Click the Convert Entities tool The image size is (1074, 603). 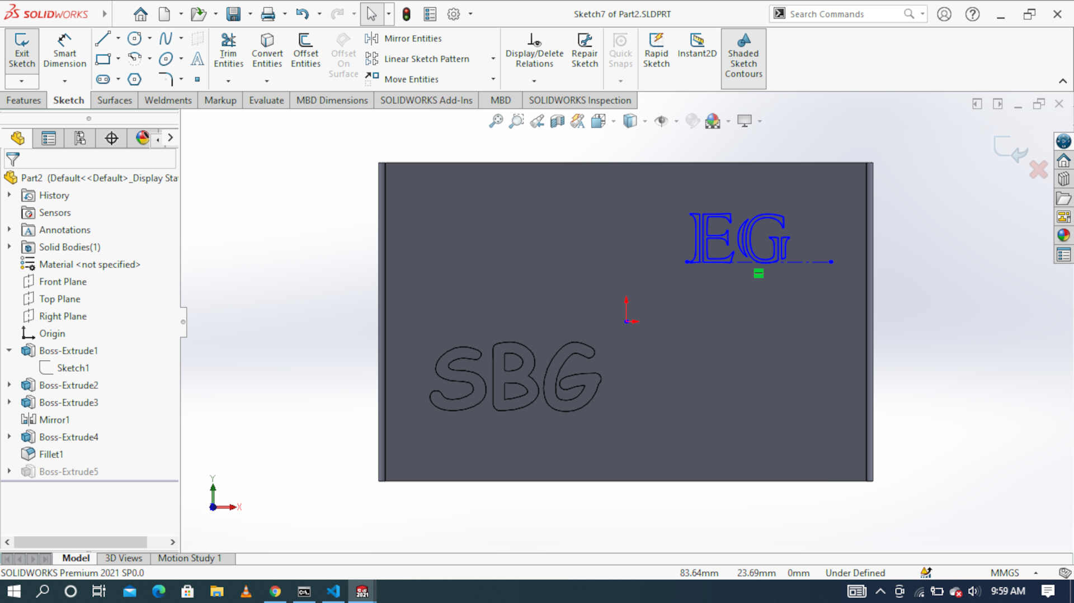267,49
